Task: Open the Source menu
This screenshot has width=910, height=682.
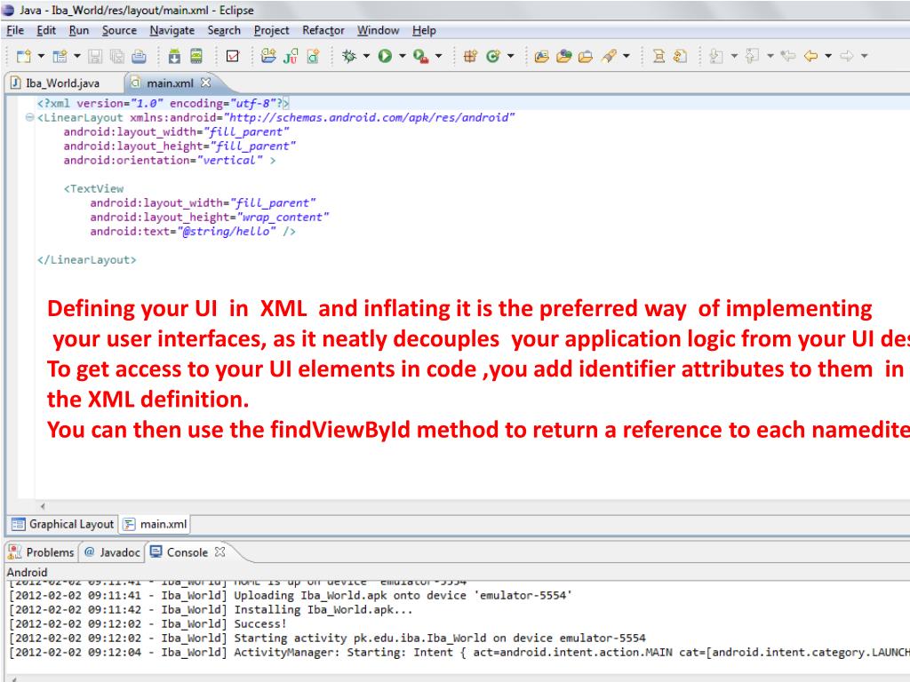Action: tap(120, 31)
